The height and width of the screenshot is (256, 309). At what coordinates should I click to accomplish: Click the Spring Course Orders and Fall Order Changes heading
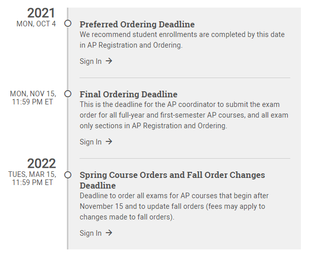coord(172,180)
